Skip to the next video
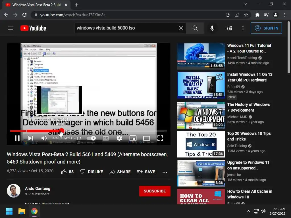 (x=31, y=138)
